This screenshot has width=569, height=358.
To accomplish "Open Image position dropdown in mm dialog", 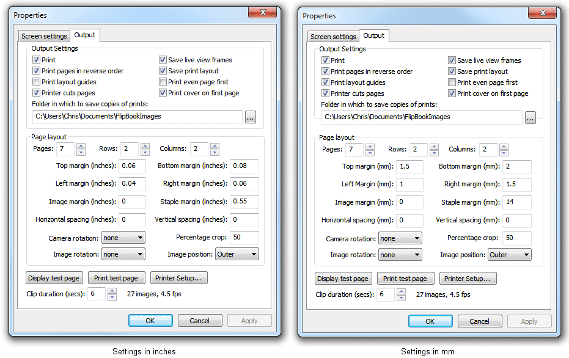I will click(510, 255).
